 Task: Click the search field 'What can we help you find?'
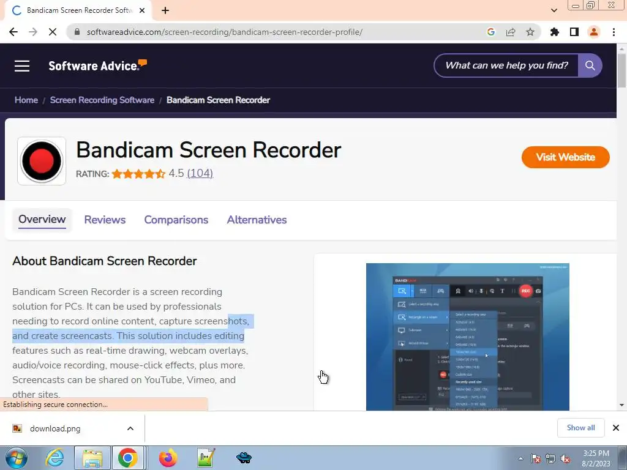pos(506,65)
